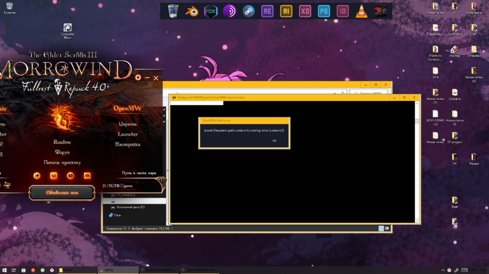Click Launcher under the OpenMW heading
Screen dimensions: 489x274
(x=128, y=134)
